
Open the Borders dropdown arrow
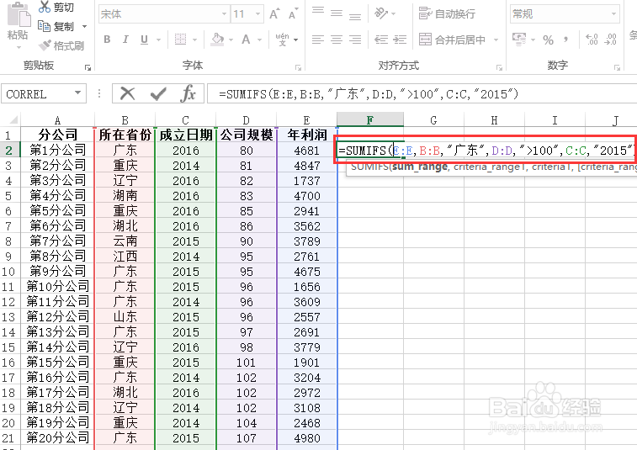tap(194, 40)
